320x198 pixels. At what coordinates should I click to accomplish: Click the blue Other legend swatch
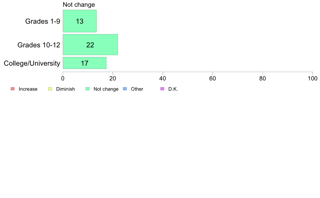[125, 89]
